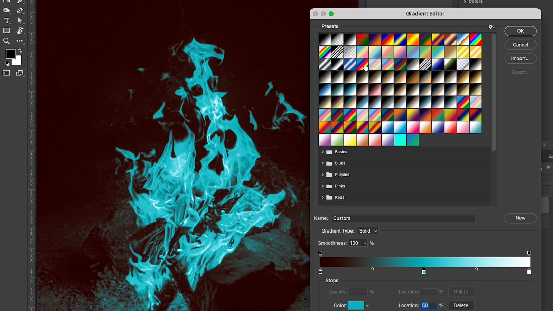Viewport: 553px width, 311px height.
Task: Open the Gradient Type dropdown
Action: click(x=367, y=231)
